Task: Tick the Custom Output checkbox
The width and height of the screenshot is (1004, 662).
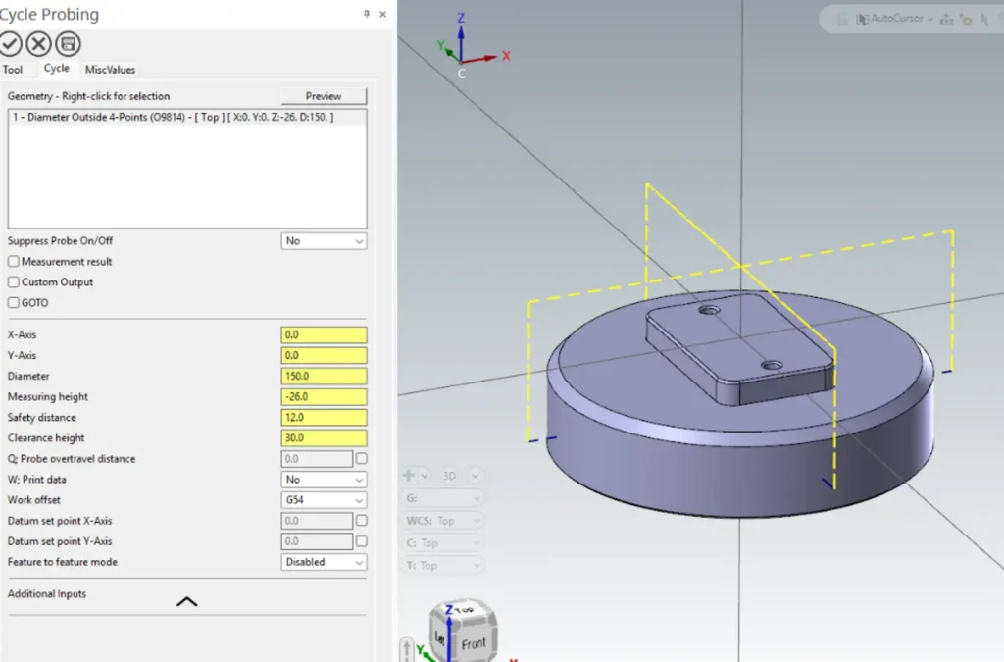Action: click(x=14, y=281)
